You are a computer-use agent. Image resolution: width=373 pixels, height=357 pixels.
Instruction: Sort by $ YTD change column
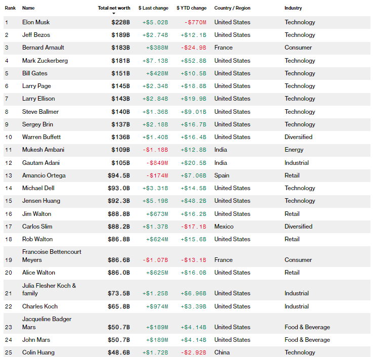click(x=191, y=8)
